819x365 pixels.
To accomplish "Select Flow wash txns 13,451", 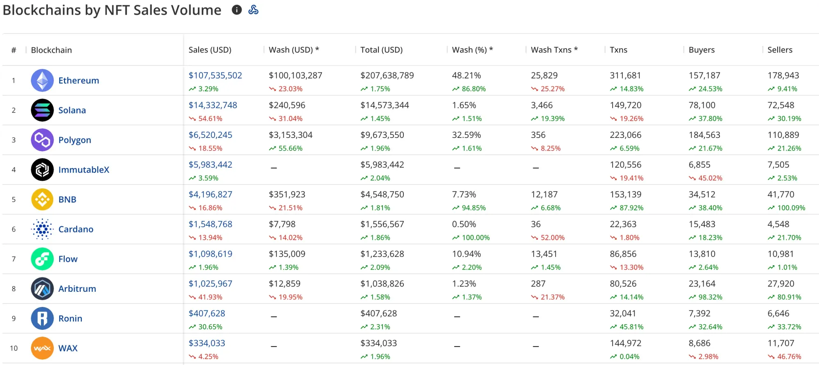I will tap(544, 254).
